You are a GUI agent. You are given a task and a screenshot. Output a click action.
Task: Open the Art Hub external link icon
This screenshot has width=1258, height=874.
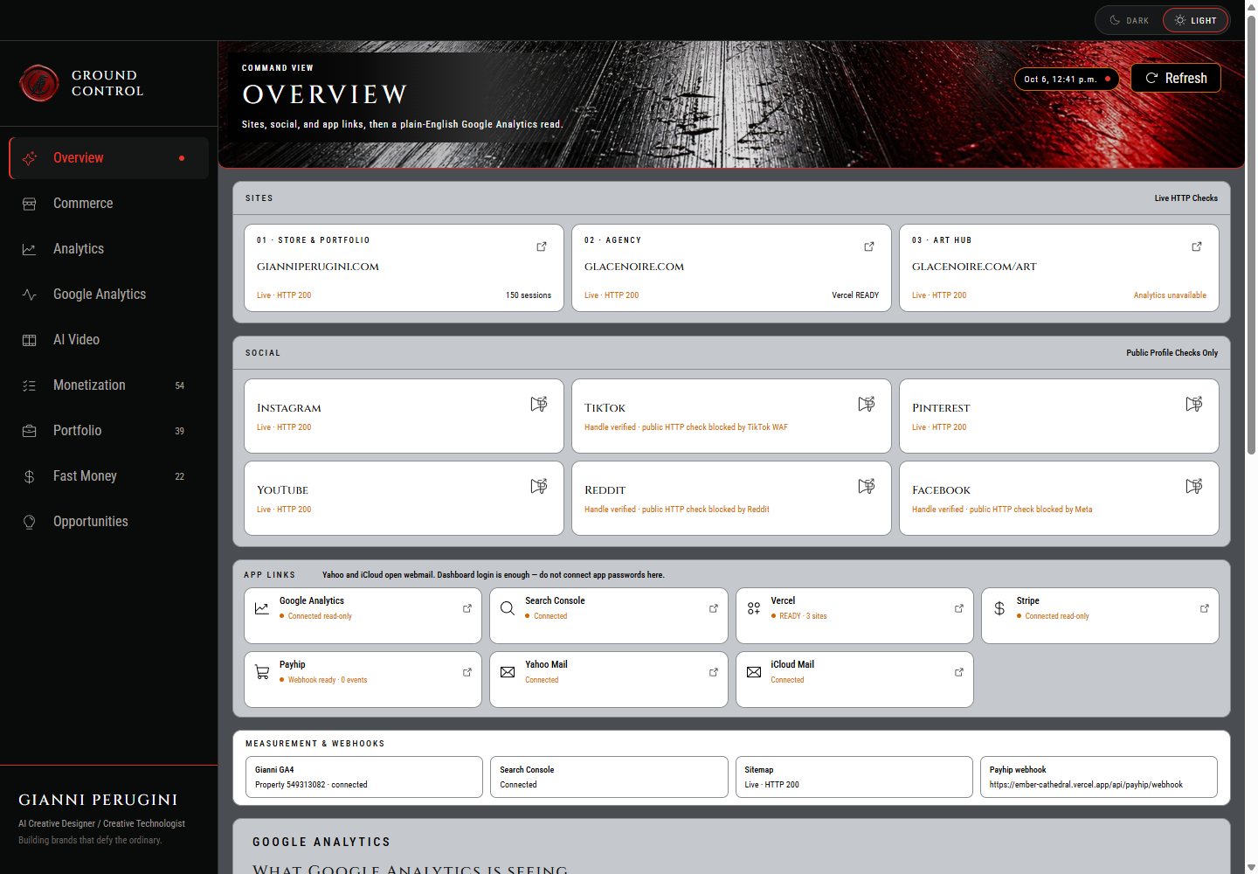coord(1197,246)
